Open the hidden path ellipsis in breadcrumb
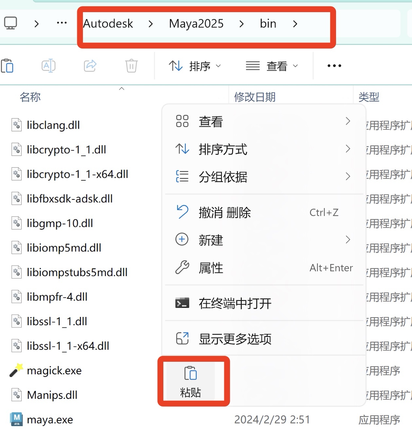 click(62, 23)
